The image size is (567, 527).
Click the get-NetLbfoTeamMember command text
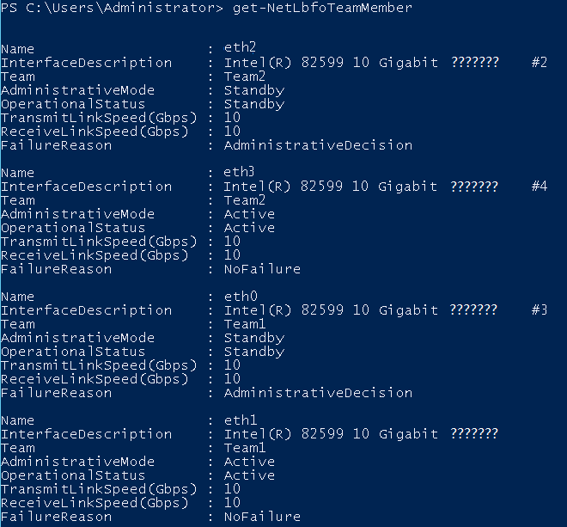coord(322,8)
